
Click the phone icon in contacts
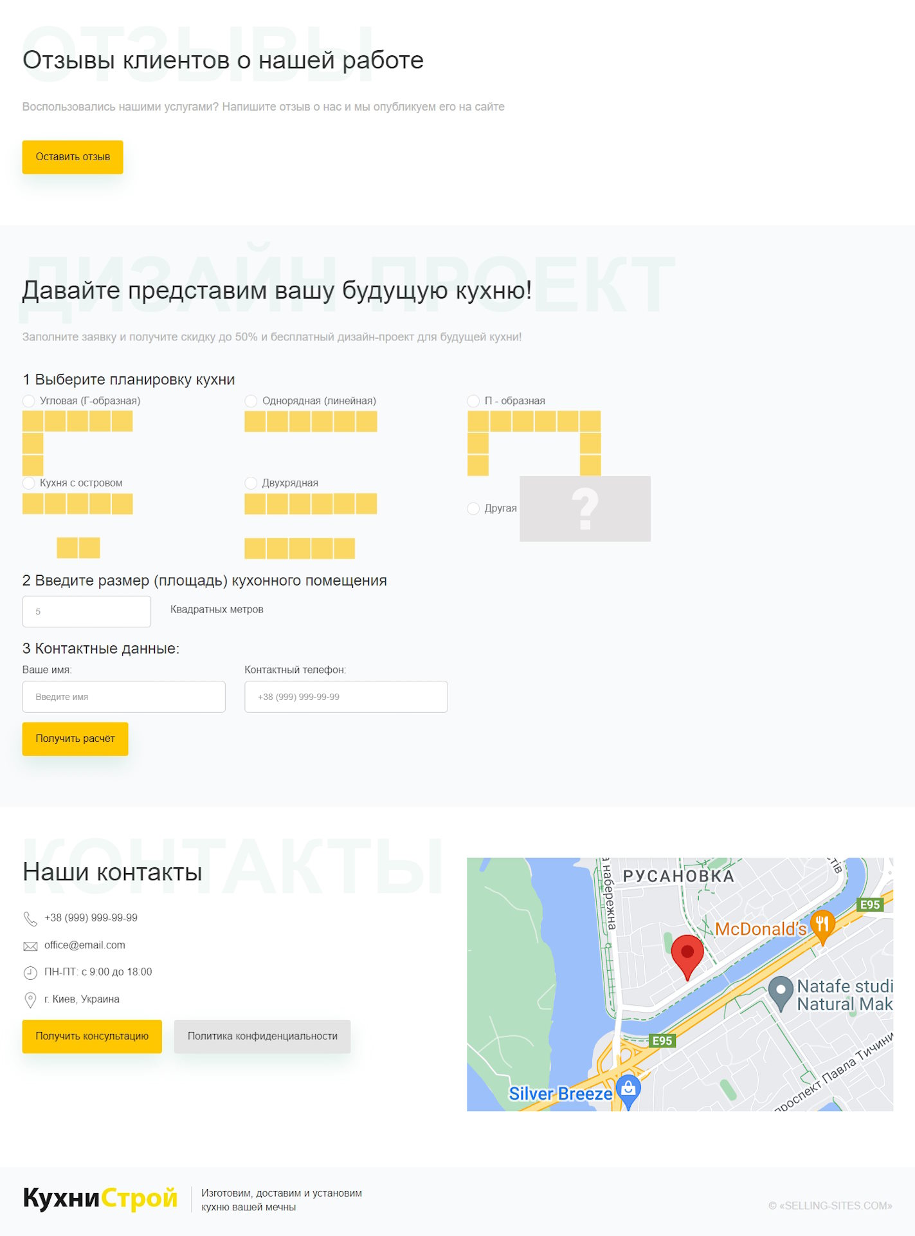coord(30,918)
